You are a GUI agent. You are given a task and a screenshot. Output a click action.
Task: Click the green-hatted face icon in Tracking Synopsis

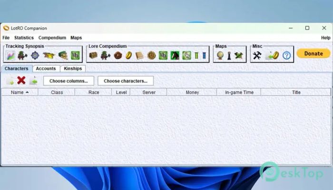coord(63,56)
